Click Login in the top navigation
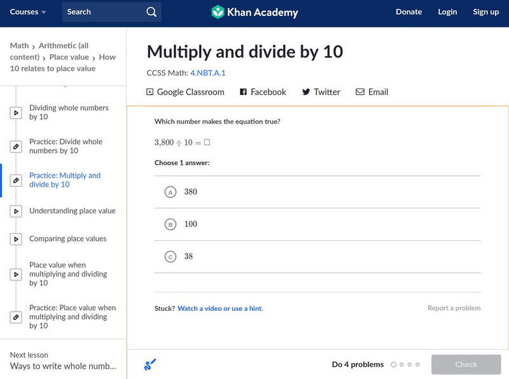This screenshot has height=379, width=509. tap(447, 12)
